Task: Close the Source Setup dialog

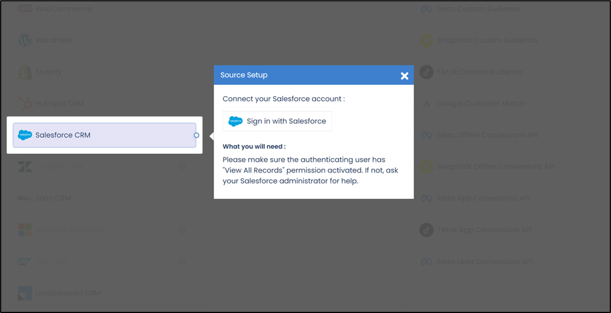Action: click(x=405, y=76)
